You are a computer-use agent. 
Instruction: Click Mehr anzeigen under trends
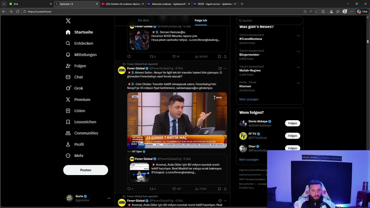tap(249, 99)
